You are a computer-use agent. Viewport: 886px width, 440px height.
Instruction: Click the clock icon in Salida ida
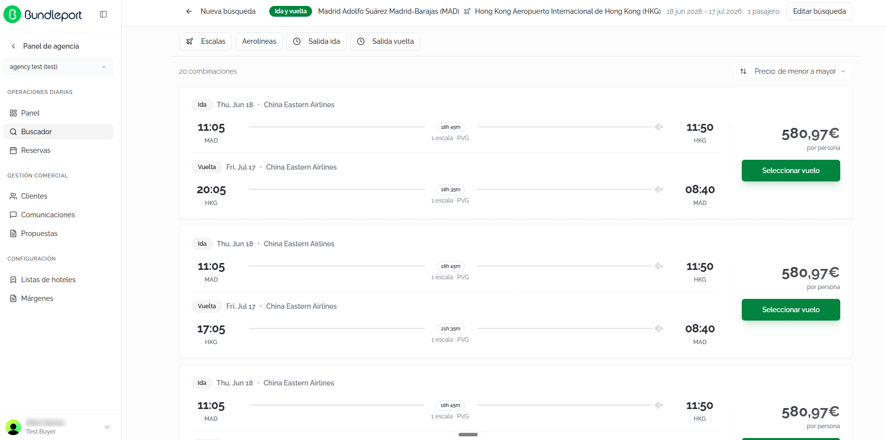[x=297, y=41]
